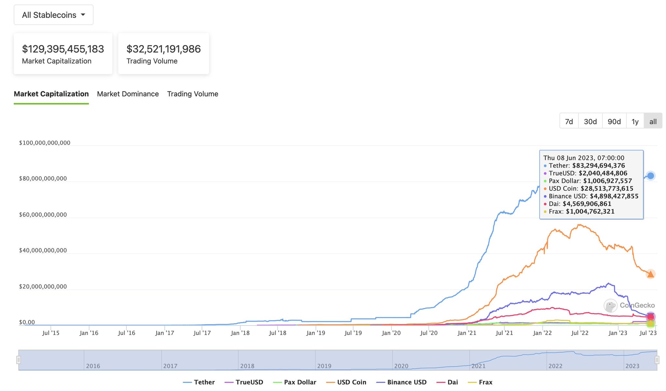Click the Jan '21 x-axis label
Image resolution: width=666 pixels, height=391 pixels.
click(467, 333)
